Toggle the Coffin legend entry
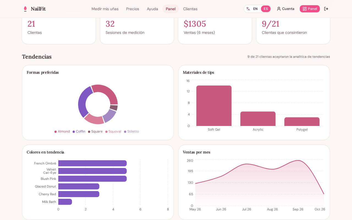The image size is (352, 220). click(79, 131)
